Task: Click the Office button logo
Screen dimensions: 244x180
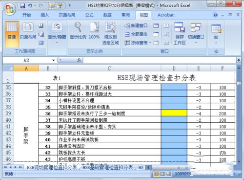Action: pos(9,8)
